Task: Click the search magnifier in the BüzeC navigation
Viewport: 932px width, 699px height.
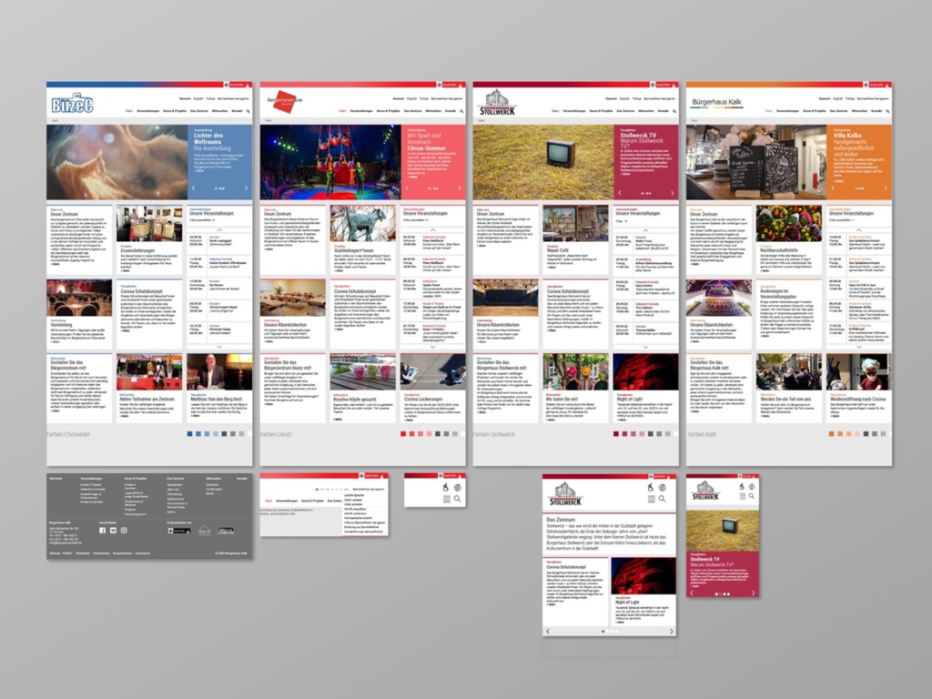Action: pyautogui.click(x=248, y=110)
